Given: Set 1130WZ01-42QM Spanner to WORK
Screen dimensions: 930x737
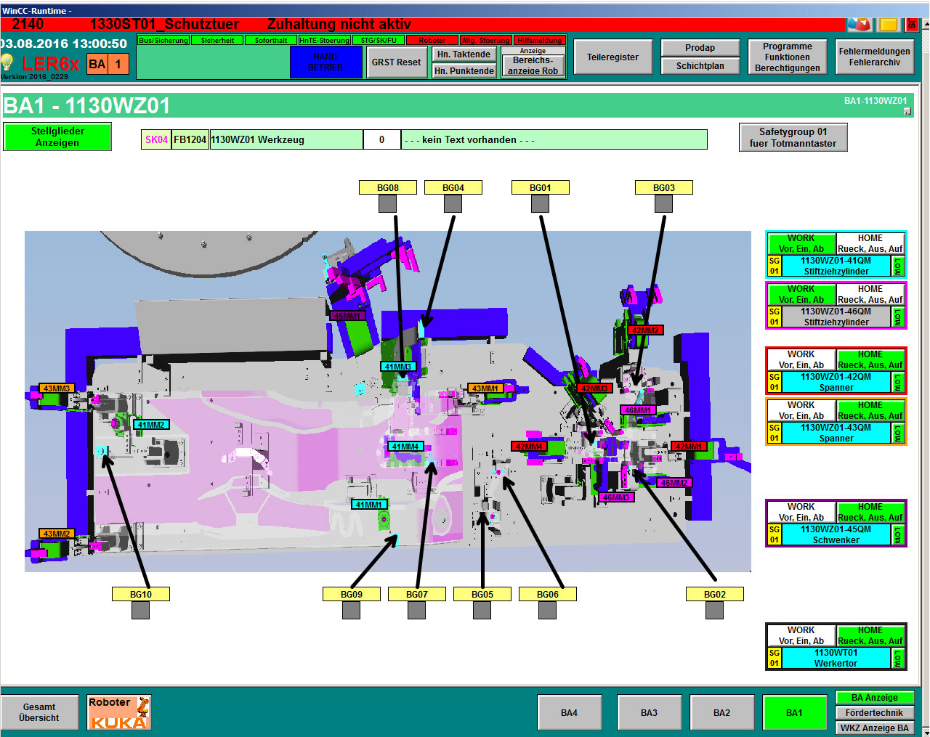Looking at the screenshot, I should coord(801,359).
